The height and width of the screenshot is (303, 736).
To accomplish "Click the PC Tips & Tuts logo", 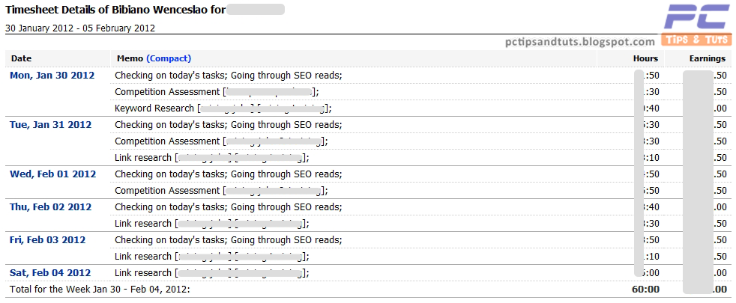I will 698,24.
